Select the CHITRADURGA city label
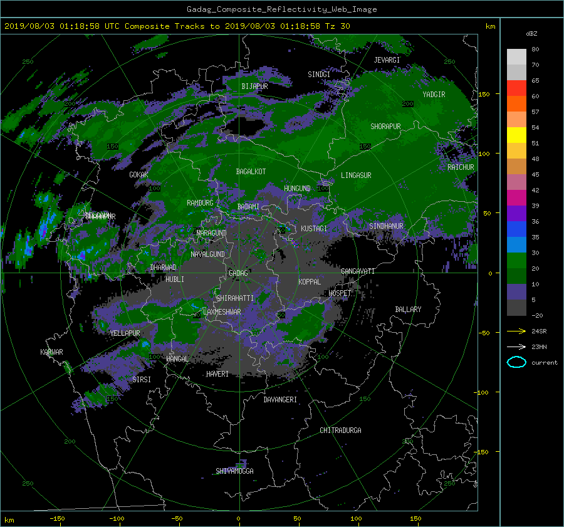The width and height of the screenshot is (564, 527). pos(340,430)
